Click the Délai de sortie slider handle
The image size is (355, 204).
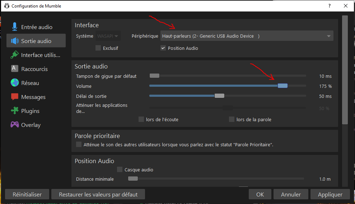click(219, 96)
